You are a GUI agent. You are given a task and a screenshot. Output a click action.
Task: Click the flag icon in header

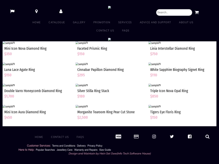[12, 11]
